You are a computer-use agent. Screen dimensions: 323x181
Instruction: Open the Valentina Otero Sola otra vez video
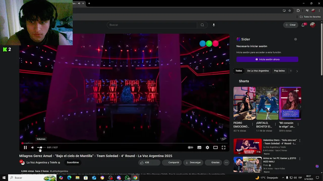pyautogui.click(x=248, y=146)
